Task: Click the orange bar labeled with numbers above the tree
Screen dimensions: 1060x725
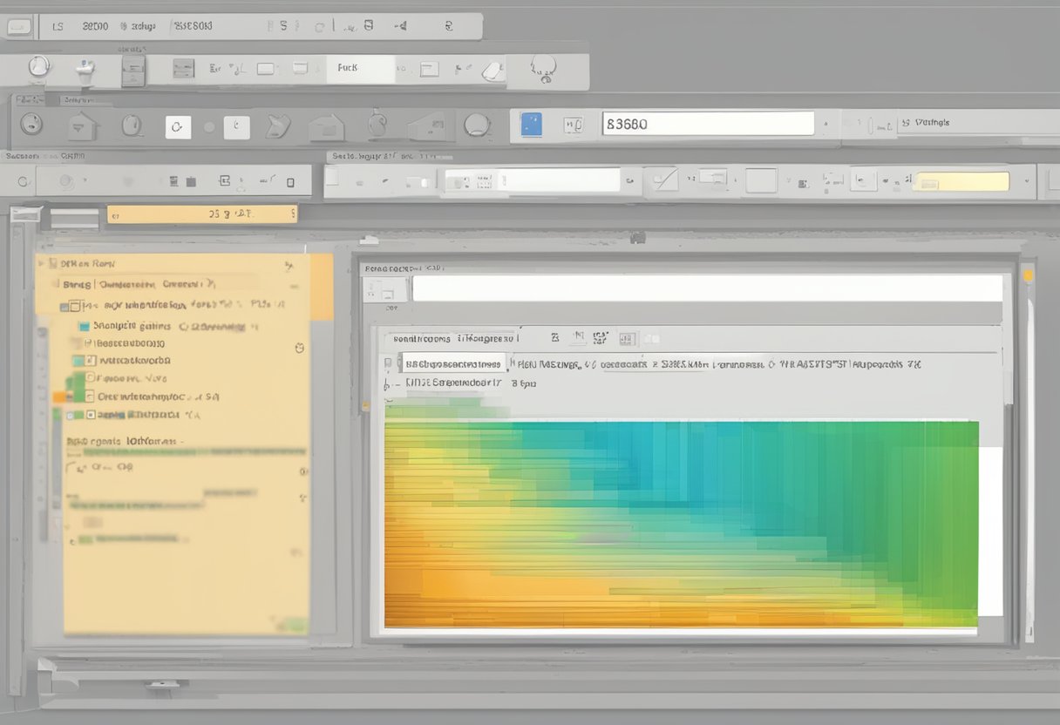Action: point(202,213)
